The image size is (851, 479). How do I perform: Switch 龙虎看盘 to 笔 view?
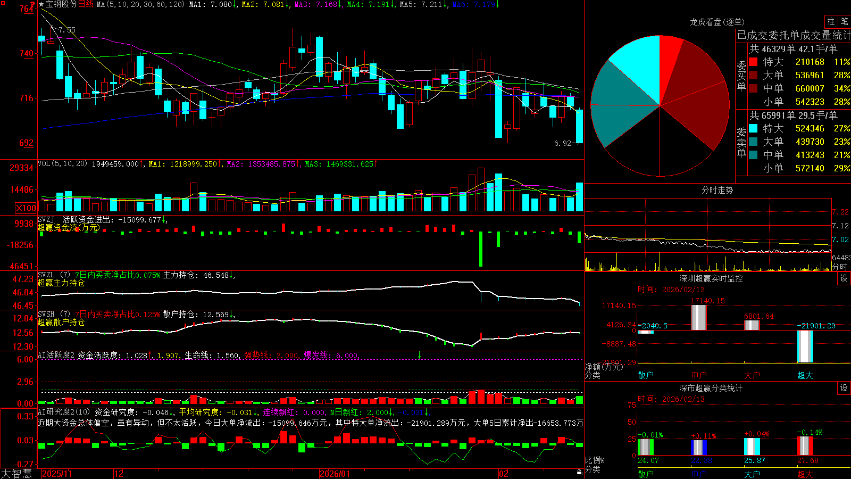[844, 21]
